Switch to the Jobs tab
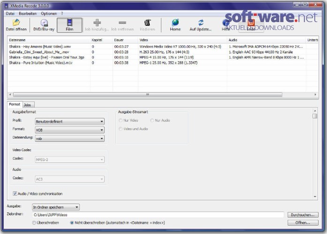This screenshot has height=234, width=327. click(27, 105)
